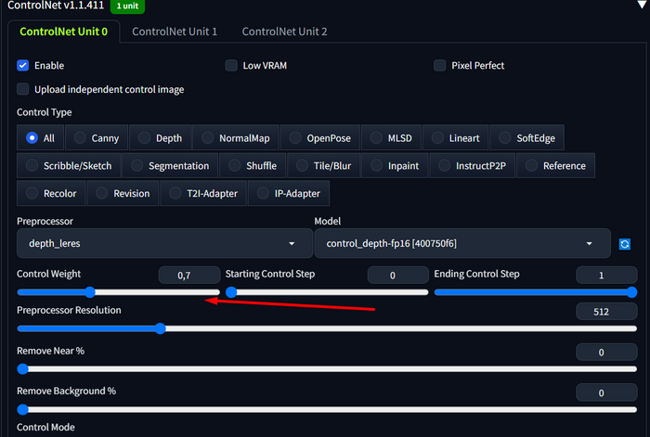Open the Model dropdown

(x=461, y=243)
